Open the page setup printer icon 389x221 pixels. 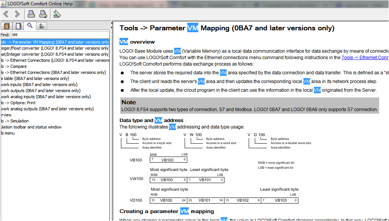pos(43,14)
